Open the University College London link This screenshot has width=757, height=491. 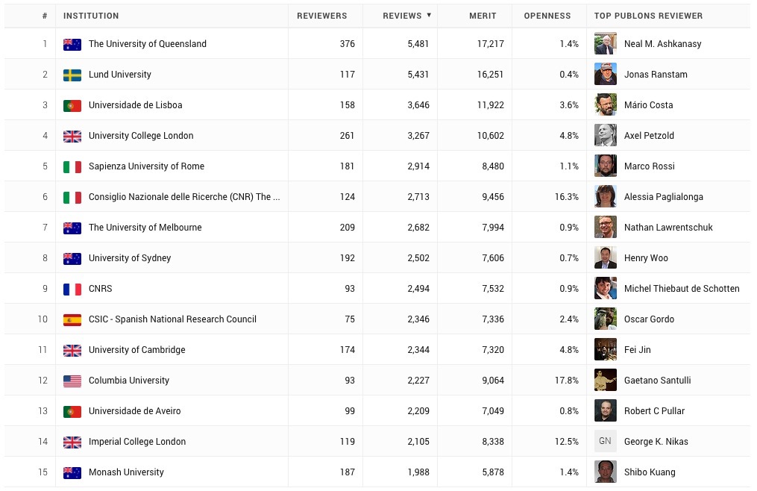click(141, 136)
